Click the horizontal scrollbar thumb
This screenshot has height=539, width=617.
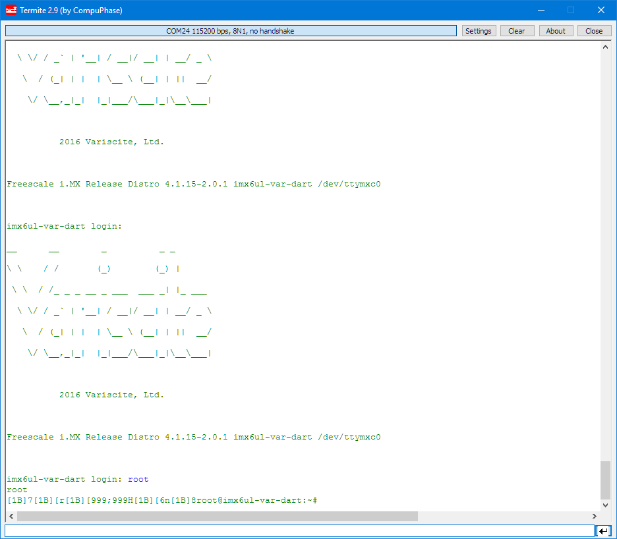coord(218,516)
